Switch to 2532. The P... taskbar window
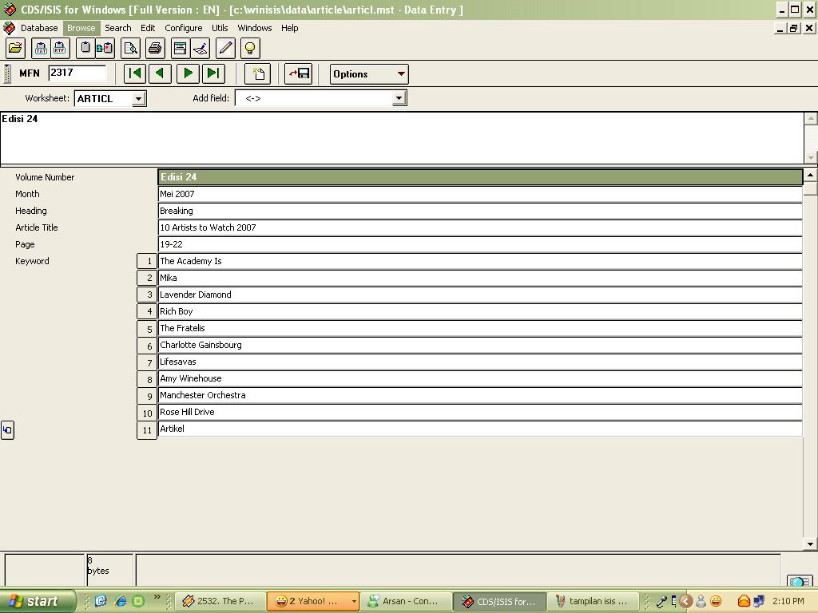The height and width of the screenshot is (613, 818). tap(220, 601)
